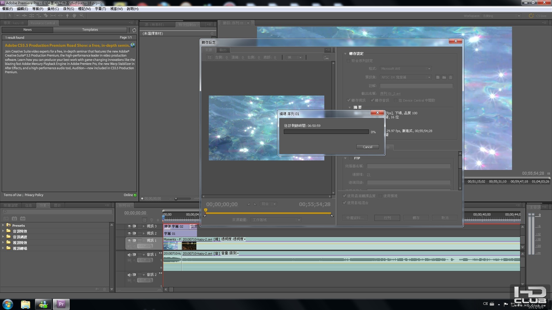The width and height of the screenshot is (552, 310).
Task: Open the 來源範圍 工作區域 dropdown
Action: tap(276, 220)
